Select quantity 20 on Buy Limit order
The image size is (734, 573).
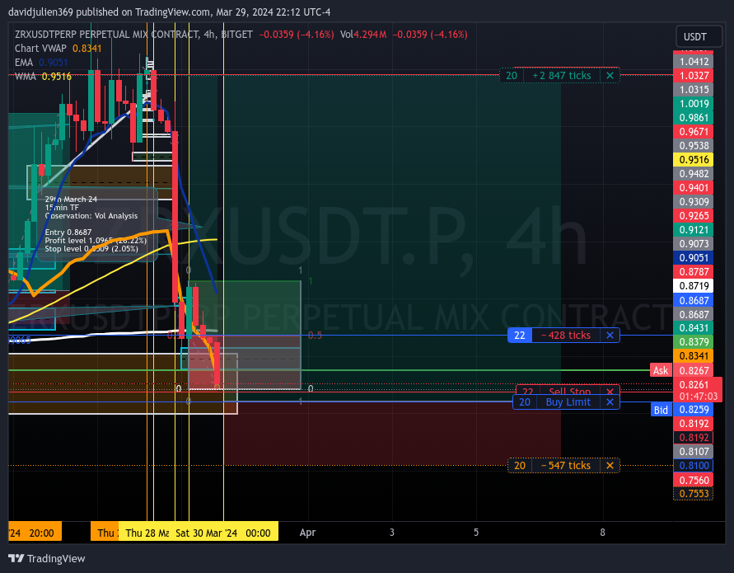[x=525, y=402]
